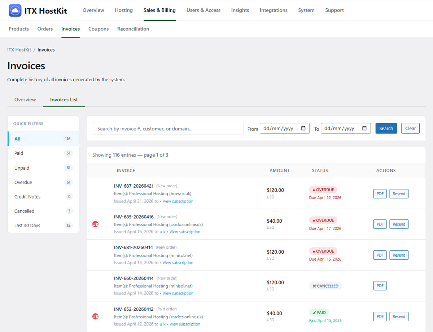Image resolution: width=433 pixels, height=332 pixels.
Task: Open the From date calendar picker icon
Action: click(303, 128)
